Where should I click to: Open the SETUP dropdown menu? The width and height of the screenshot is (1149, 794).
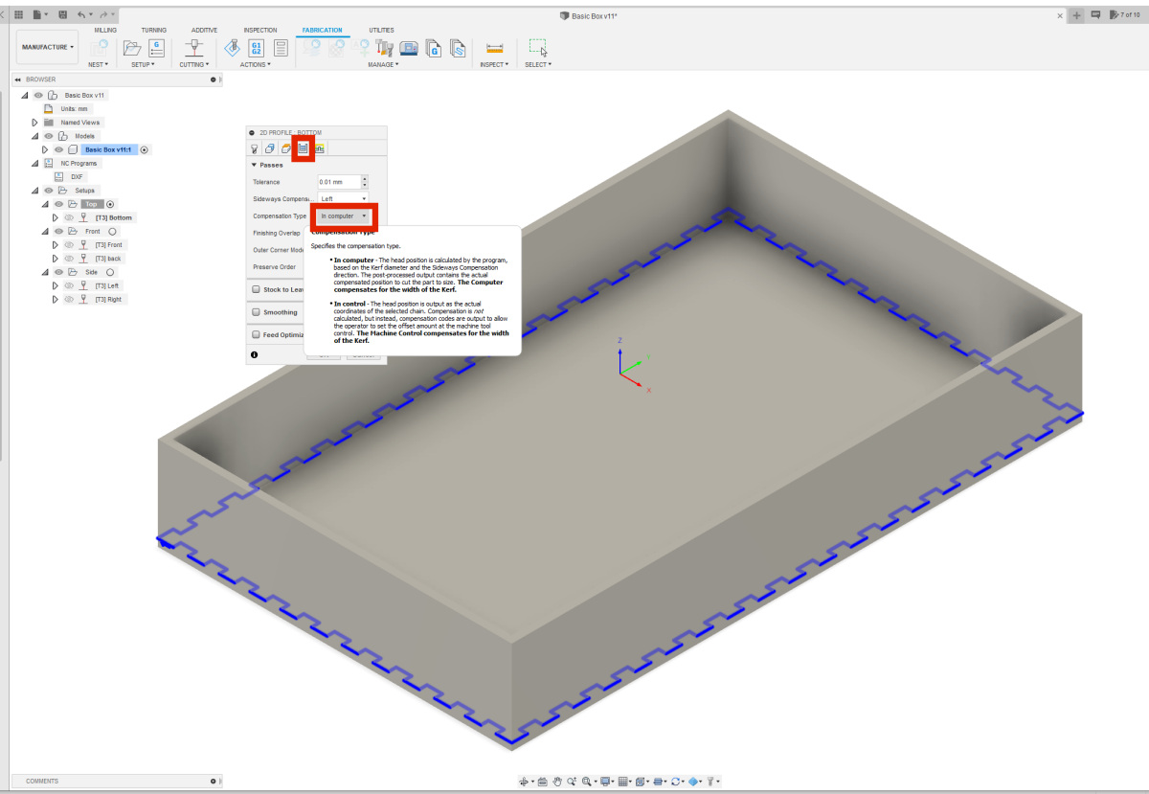pos(143,64)
